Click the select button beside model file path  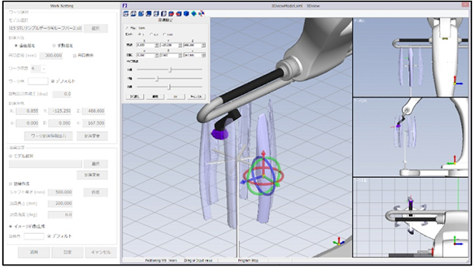[x=96, y=28]
